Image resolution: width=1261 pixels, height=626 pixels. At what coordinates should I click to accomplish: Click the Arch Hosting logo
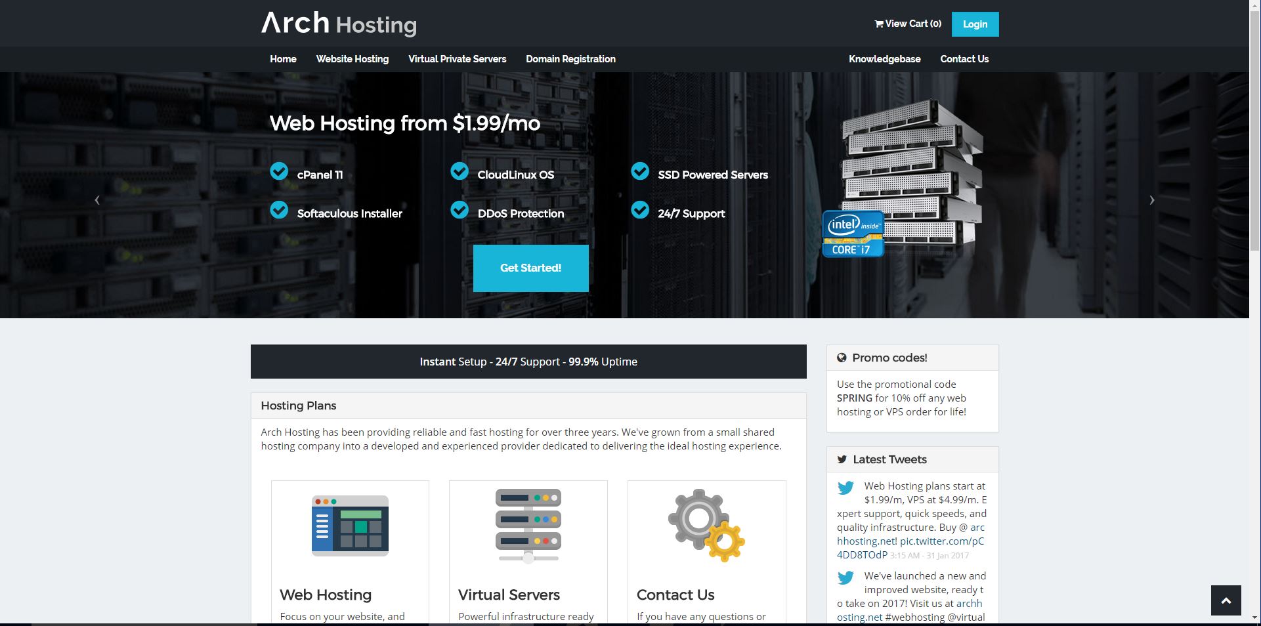[x=339, y=24]
